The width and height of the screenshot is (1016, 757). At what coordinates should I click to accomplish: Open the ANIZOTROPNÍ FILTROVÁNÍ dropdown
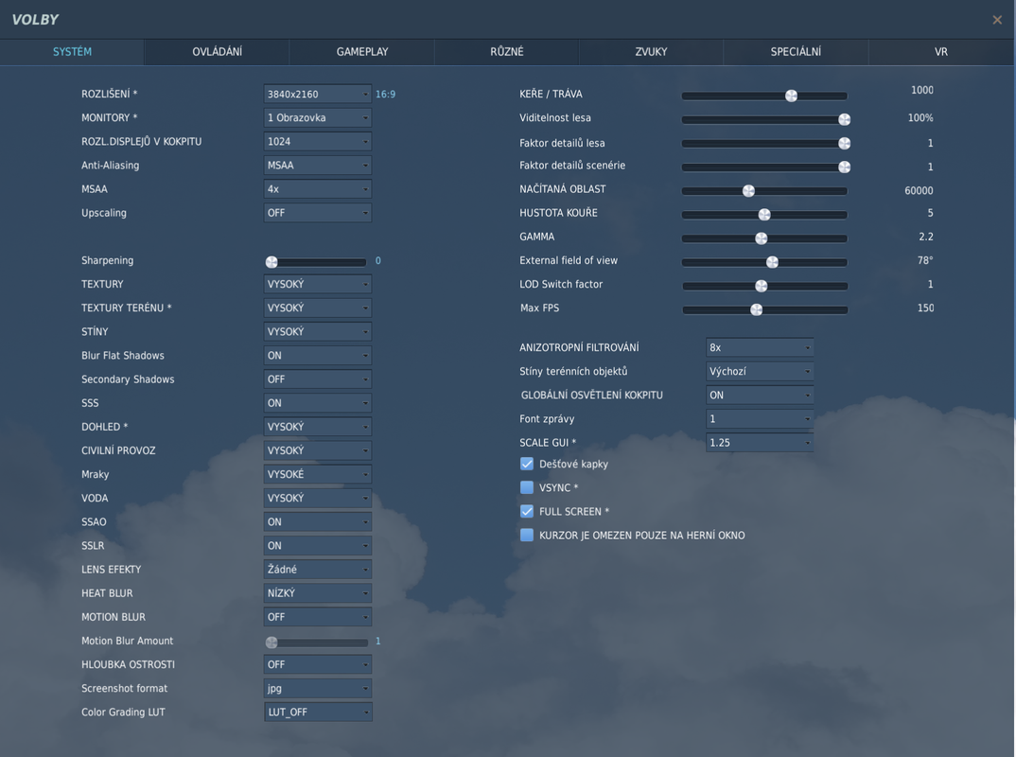tap(760, 347)
